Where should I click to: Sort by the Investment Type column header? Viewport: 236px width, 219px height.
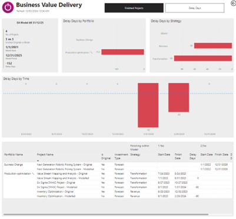click(121, 157)
